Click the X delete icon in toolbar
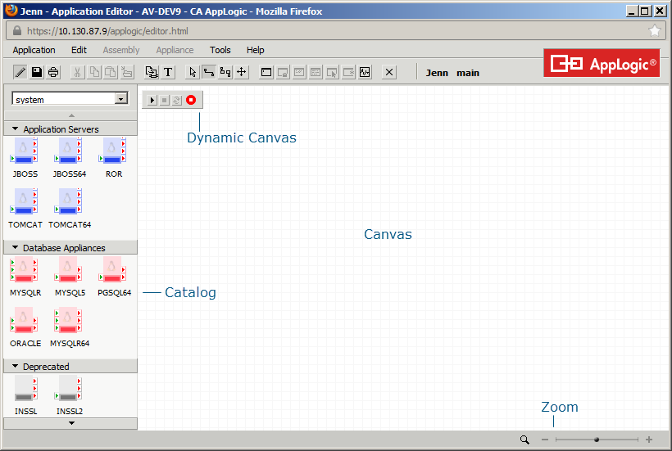The image size is (672, 451). (x=389, y=72)
